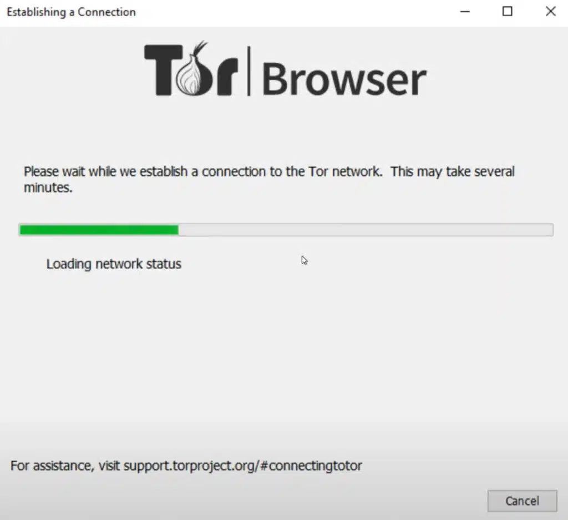Screen dimensions: 568x520
Task: Click the Cancel button
Action: pyautogui.click(x=522, y=501)
